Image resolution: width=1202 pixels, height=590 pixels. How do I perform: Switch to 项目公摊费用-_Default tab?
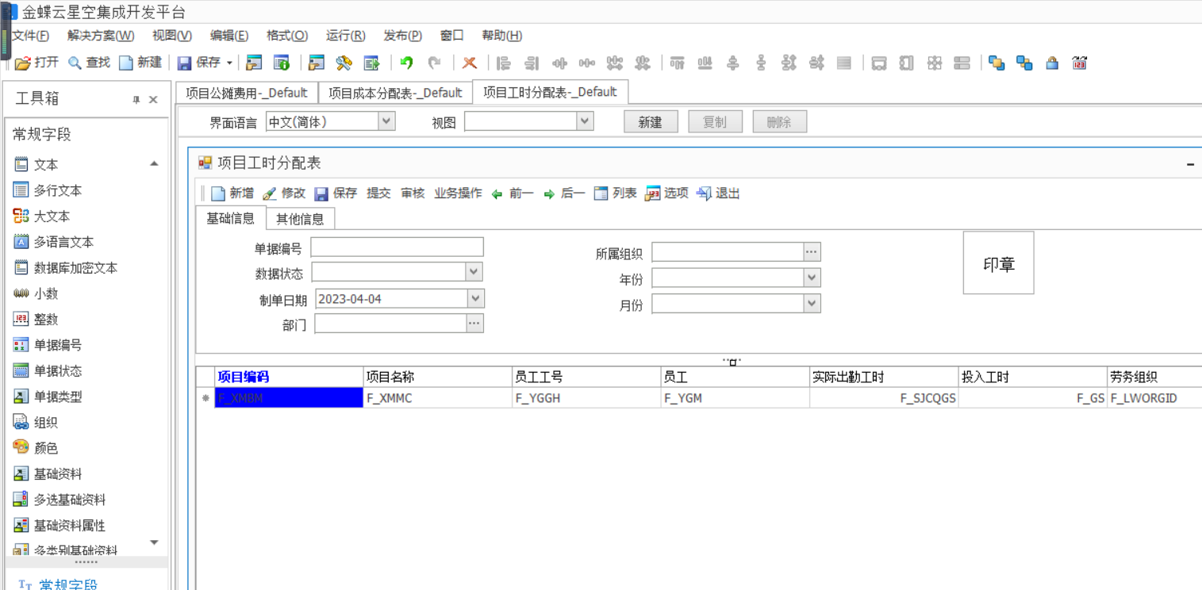[247, 93]
